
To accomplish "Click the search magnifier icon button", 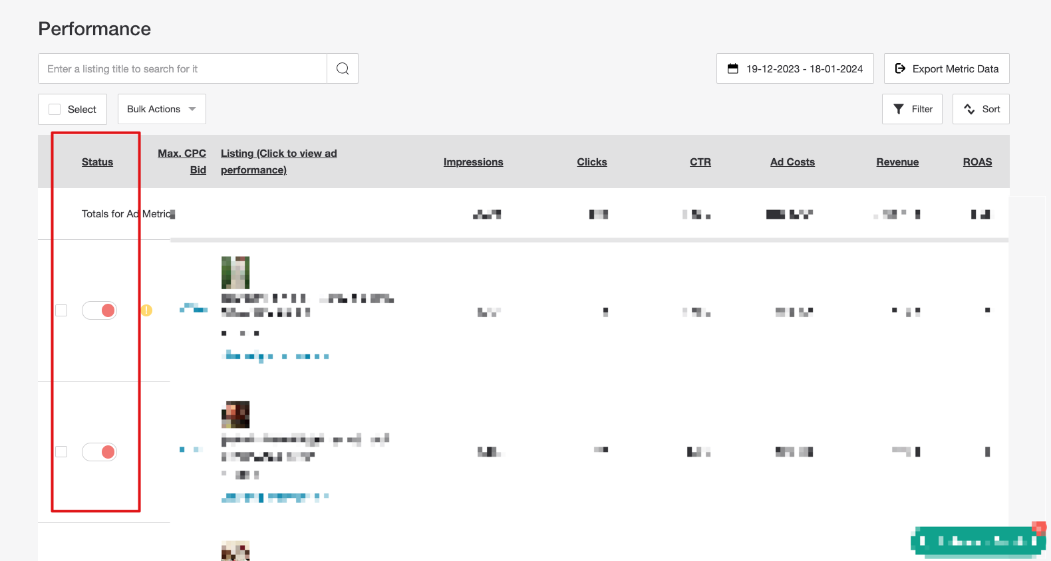I will (343, 68).
